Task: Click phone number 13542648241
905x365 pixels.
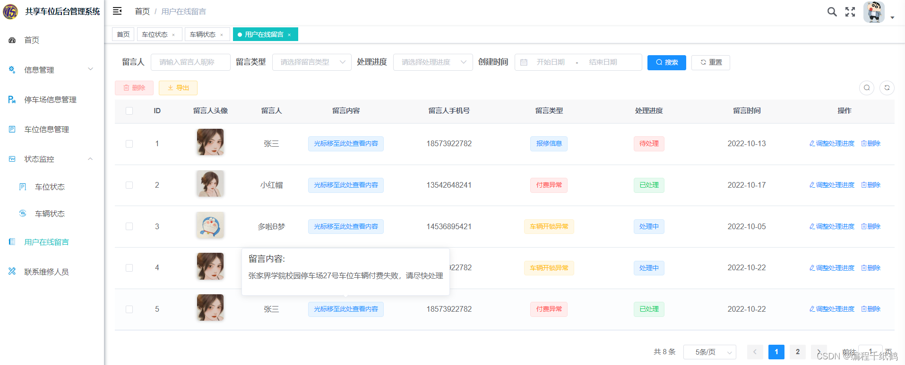Action: pyautogui.click(x=449, y=185)
